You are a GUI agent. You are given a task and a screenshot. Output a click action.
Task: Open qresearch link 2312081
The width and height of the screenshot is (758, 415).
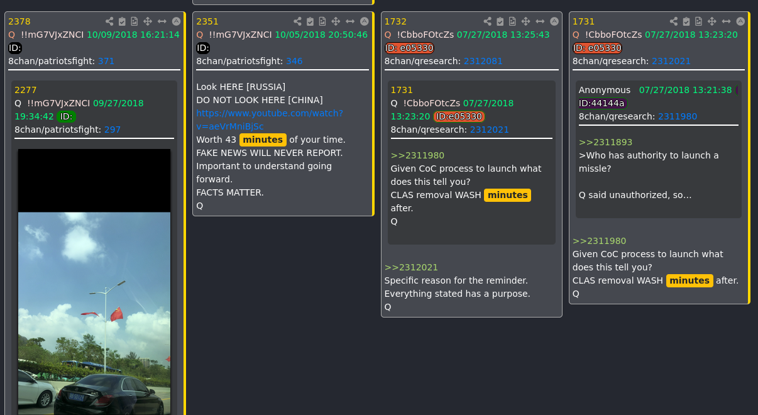pyautogui.click(x=483, y=61)
